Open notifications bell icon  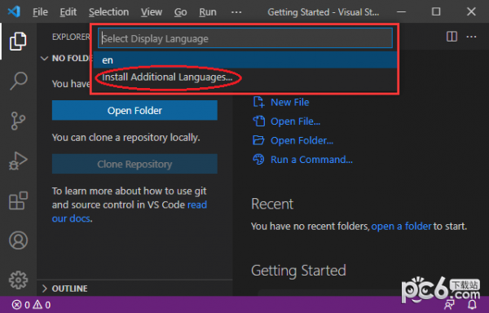point(472,305)
